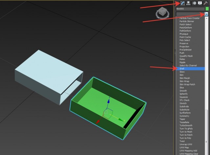Add the Symmetry modifier
210x155 pixels.
pyautogui.click(x=184, y=116)
